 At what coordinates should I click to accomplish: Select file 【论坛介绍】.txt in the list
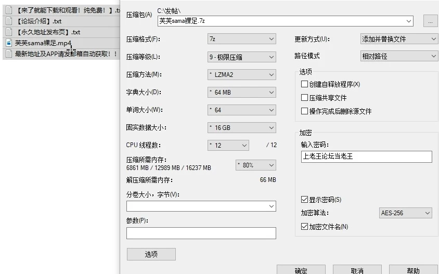coord(61,21)
